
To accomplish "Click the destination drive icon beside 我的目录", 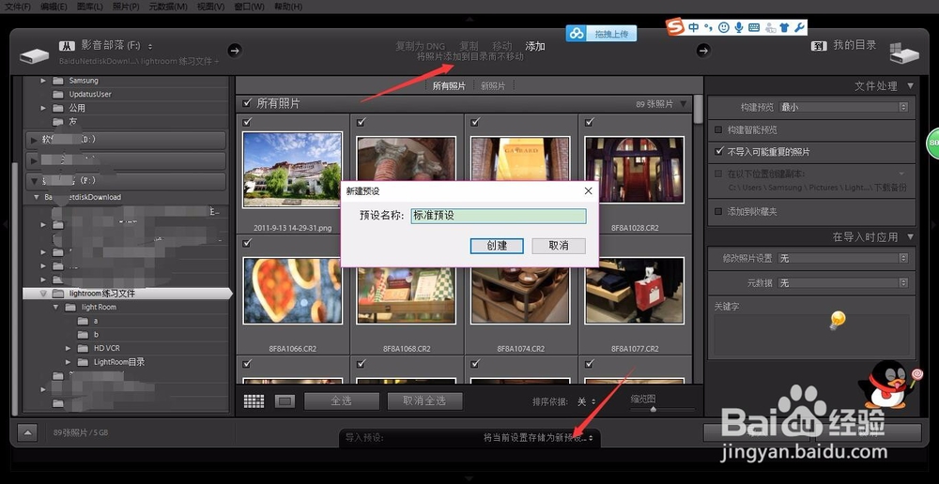I will [903, 53].
